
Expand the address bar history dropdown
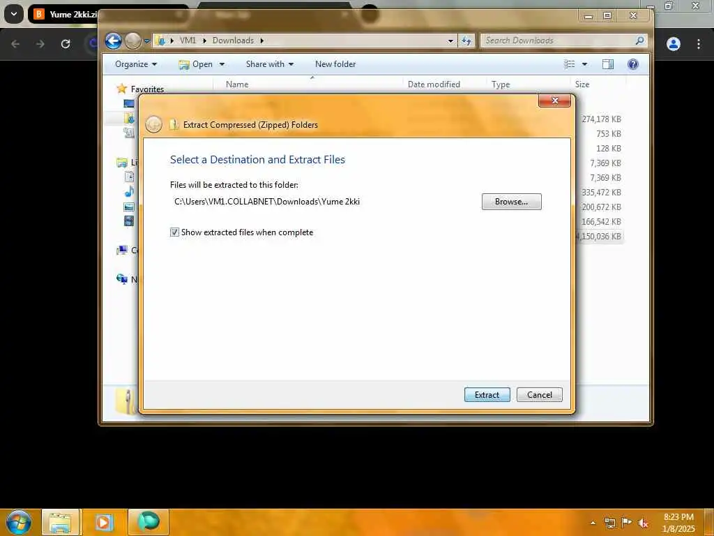tap(450, 40)
